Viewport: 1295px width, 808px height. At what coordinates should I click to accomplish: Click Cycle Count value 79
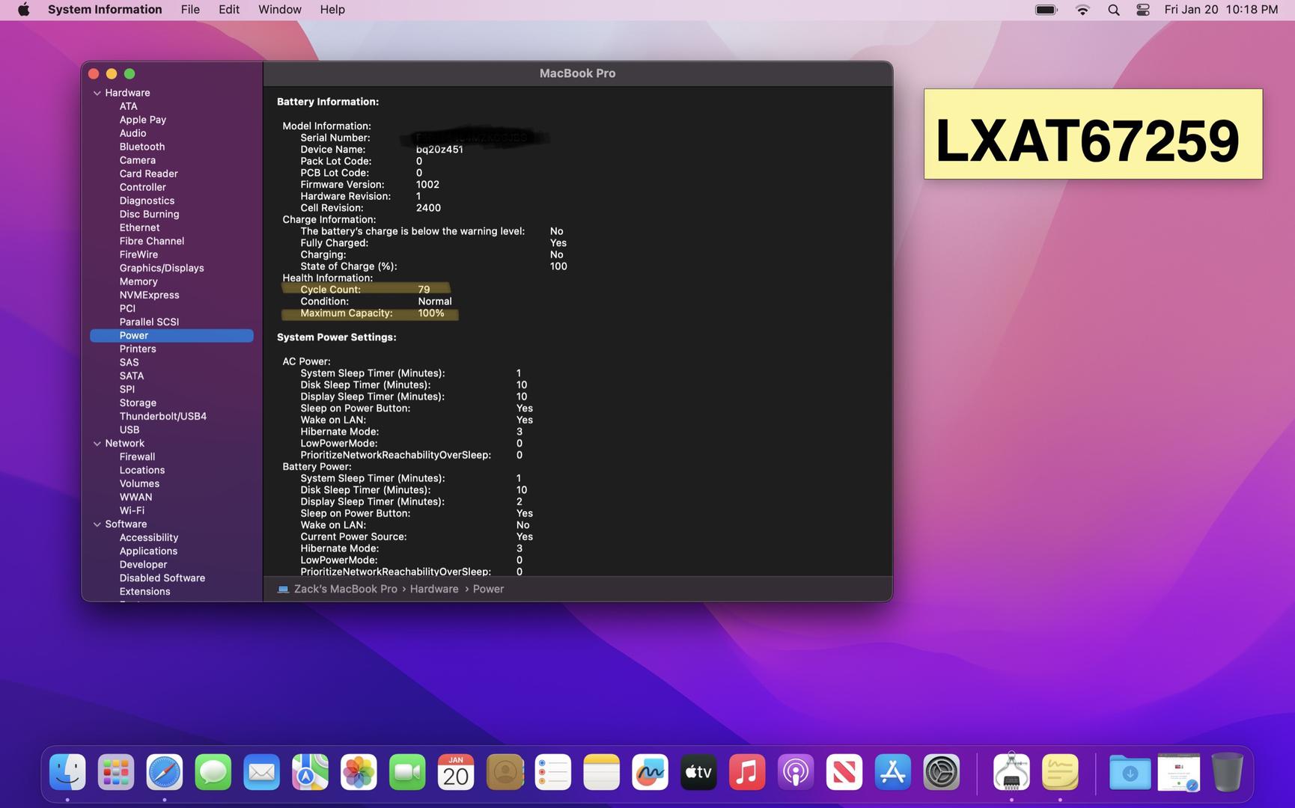click(x=424, y=290)
